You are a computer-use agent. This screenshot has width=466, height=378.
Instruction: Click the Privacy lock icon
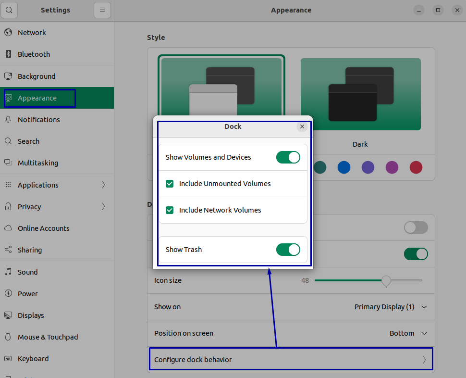tap(8, 206)
